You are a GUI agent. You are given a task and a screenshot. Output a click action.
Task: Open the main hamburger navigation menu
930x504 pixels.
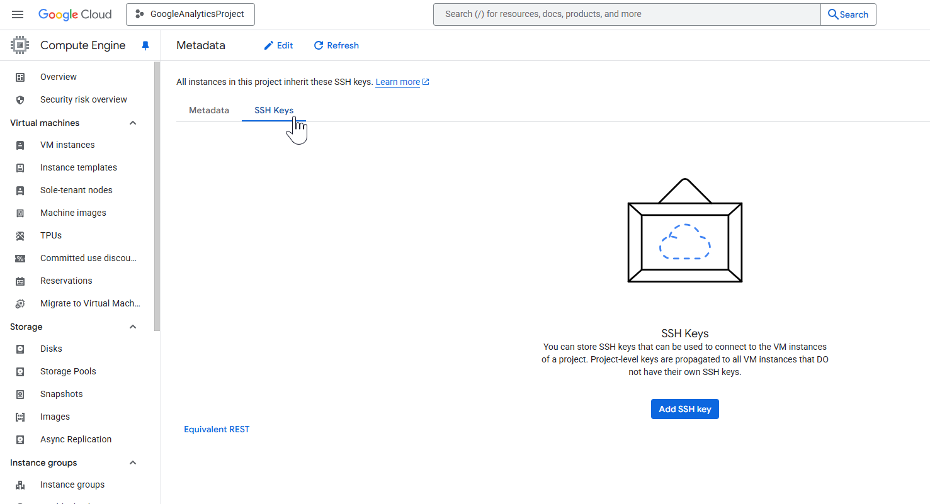[x=18, y=14]
